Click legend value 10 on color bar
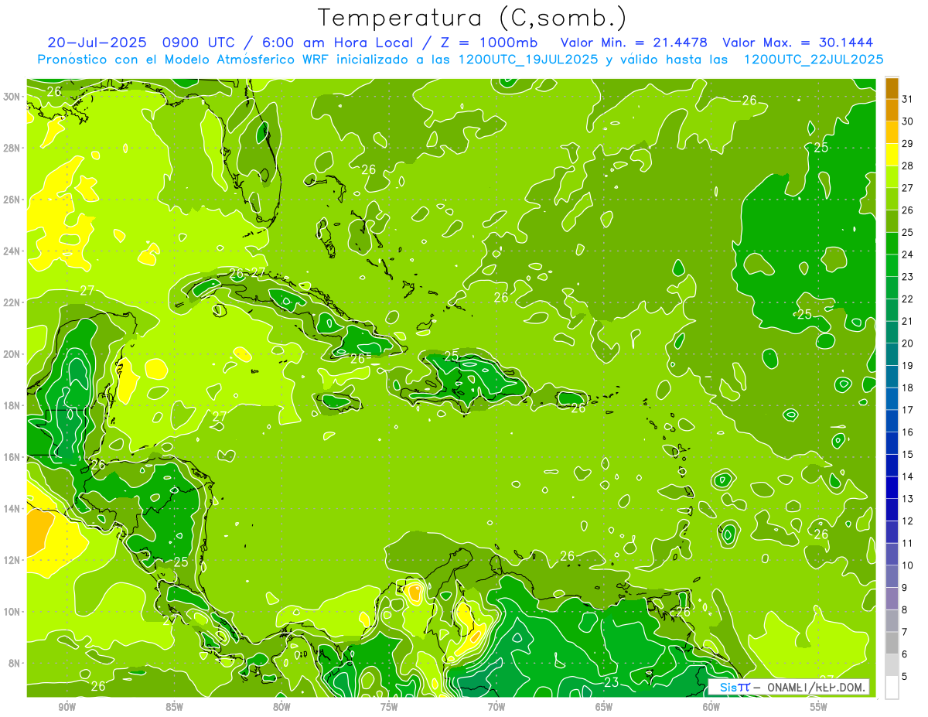Image resolution: width=928 pixels, height=717 pixels. point(907,565)
